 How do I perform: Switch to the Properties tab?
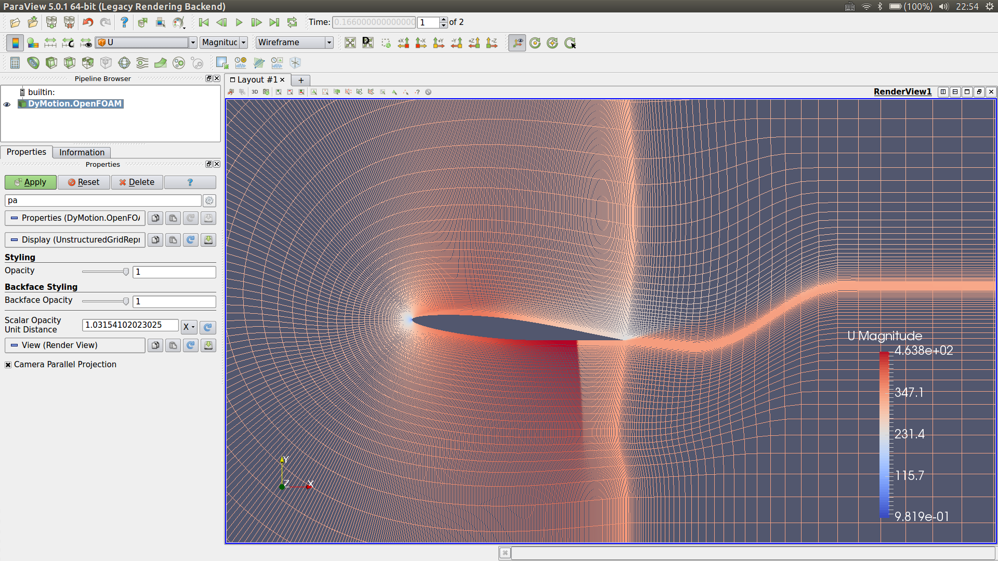coord(27,152)
